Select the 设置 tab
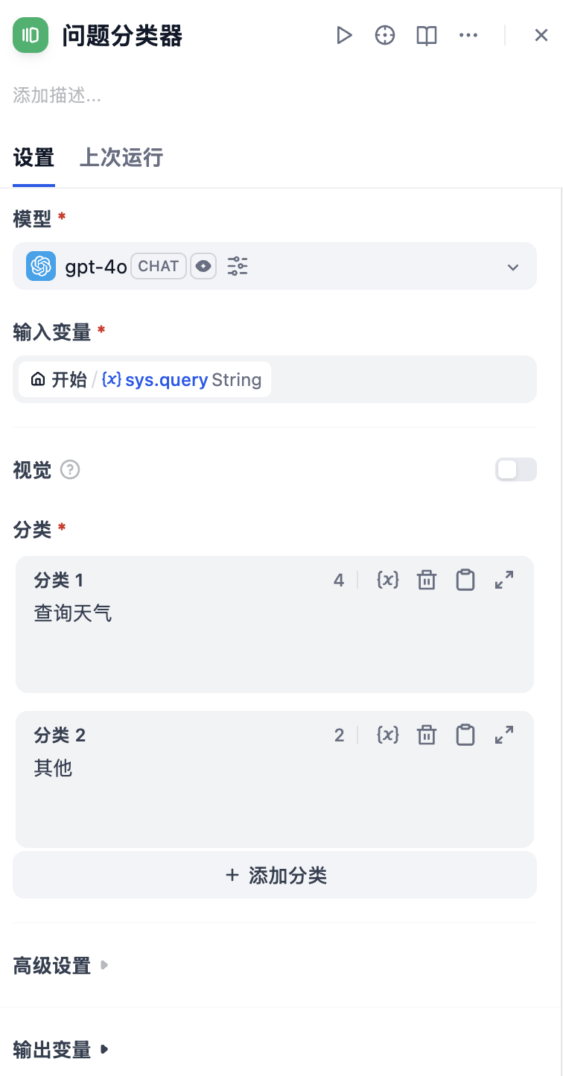Image resolution: width=563 pixels, height=1076 pixels. pos(34,158)
